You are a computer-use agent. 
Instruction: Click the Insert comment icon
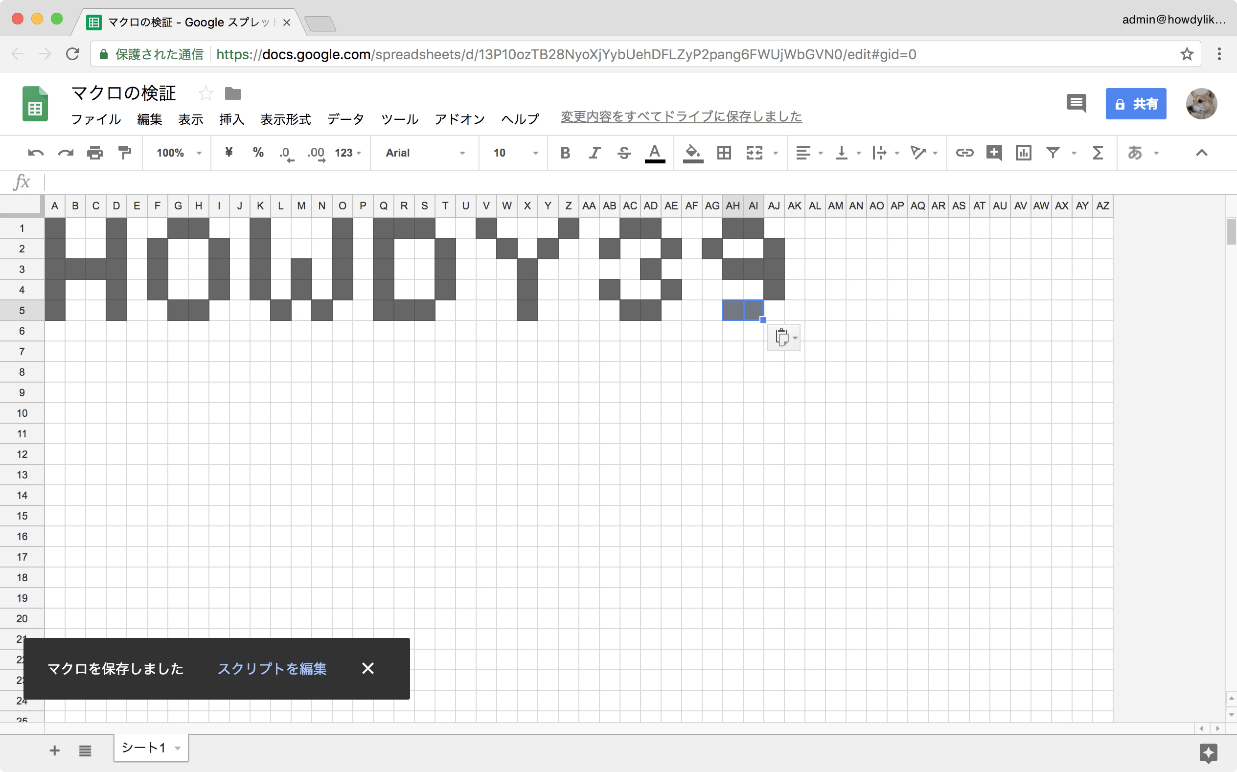(994, 153)
